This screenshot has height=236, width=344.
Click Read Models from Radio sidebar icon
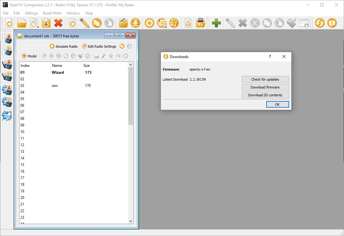[x=7, y=51]
